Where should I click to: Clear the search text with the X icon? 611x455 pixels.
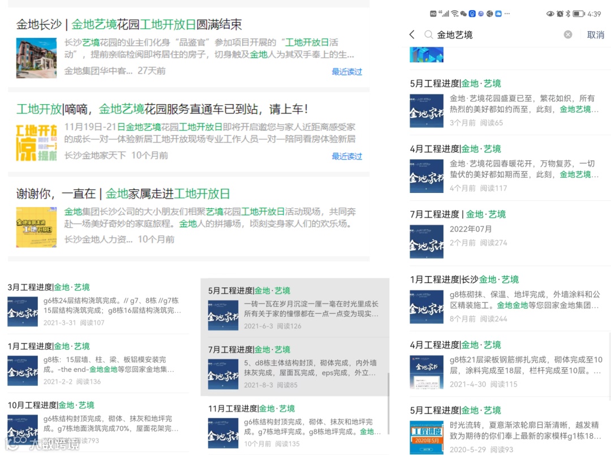tap(568, 35)
